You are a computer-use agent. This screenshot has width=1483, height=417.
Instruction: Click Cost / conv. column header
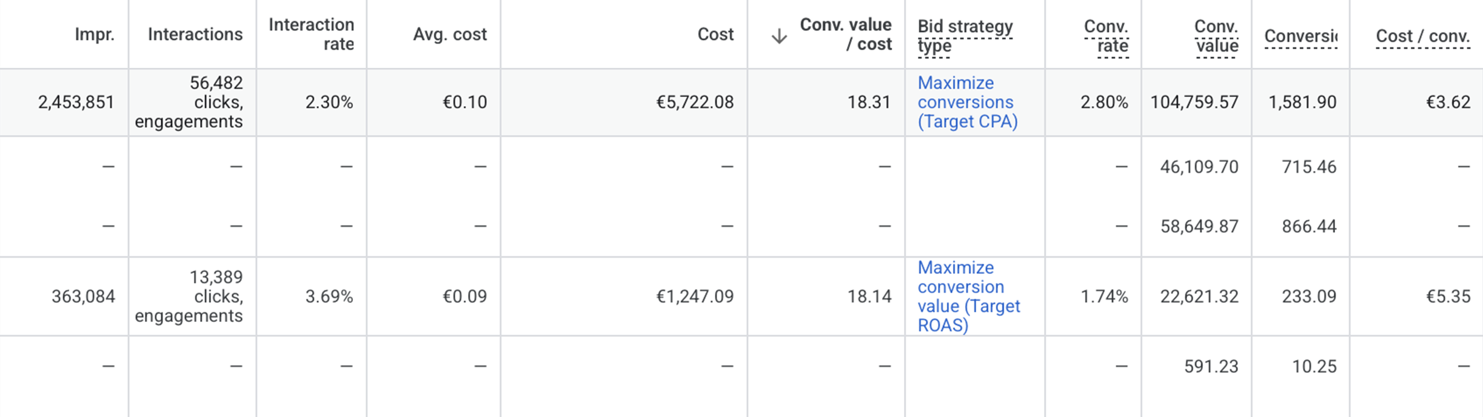[x=1422, y=36]
